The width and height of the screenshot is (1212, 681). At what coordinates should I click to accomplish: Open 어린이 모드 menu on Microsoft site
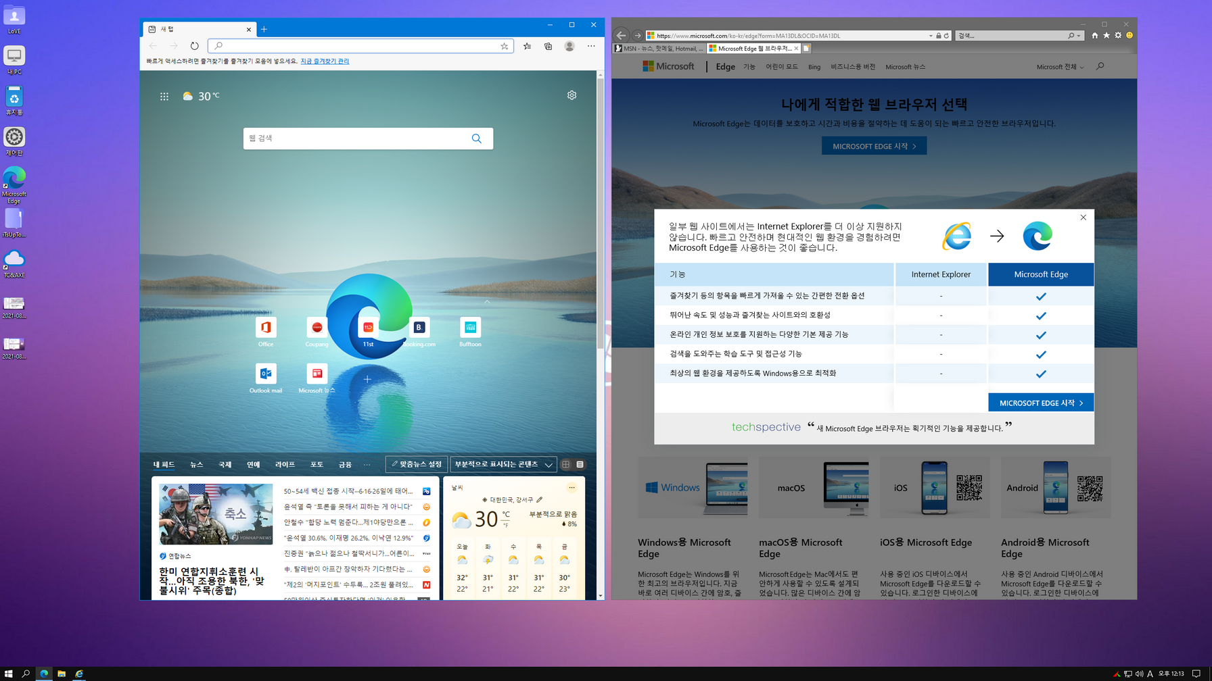781,67
